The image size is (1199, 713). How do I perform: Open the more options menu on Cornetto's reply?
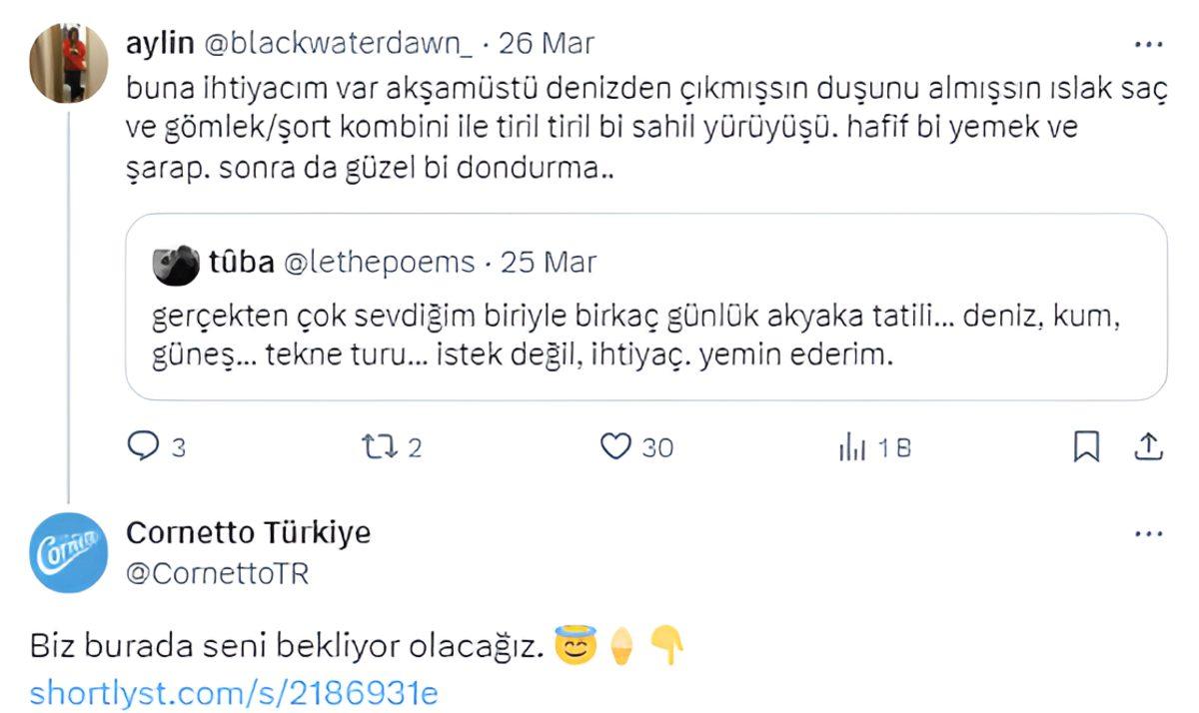(x=1150, y=532)
